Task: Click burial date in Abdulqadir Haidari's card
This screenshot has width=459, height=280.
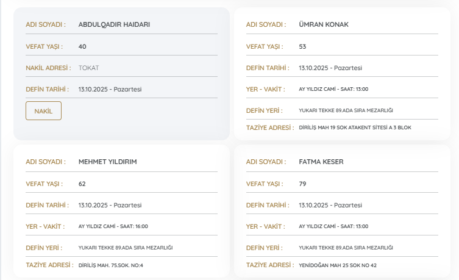Action: (x=110, y=89)
